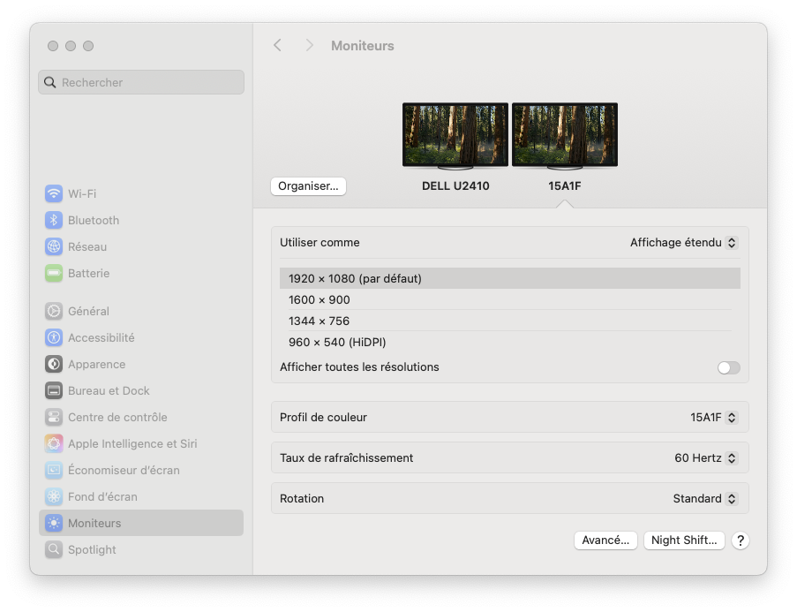Open the Apple Intelligence et Siri pane
797x612 pixels.
pyautogui.click(x=141, y=443)
